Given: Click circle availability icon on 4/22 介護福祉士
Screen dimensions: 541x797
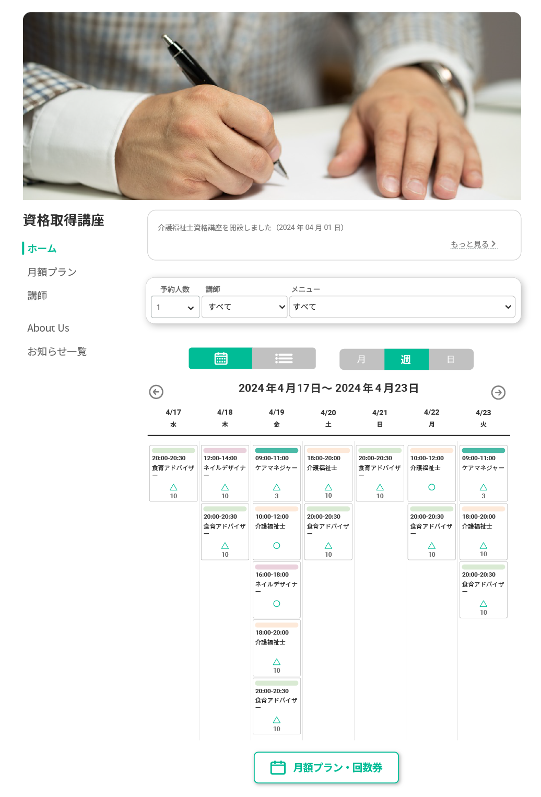Looking at the screenshot, I should (x=432, y=487).
